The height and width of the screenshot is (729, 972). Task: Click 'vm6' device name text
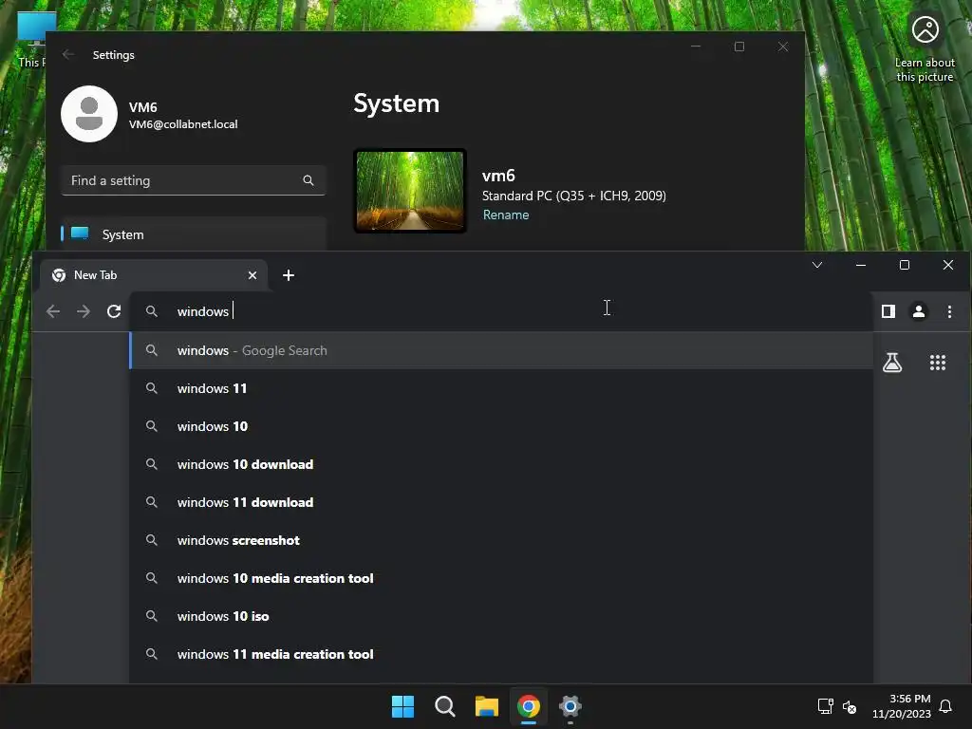pos(498,176)
